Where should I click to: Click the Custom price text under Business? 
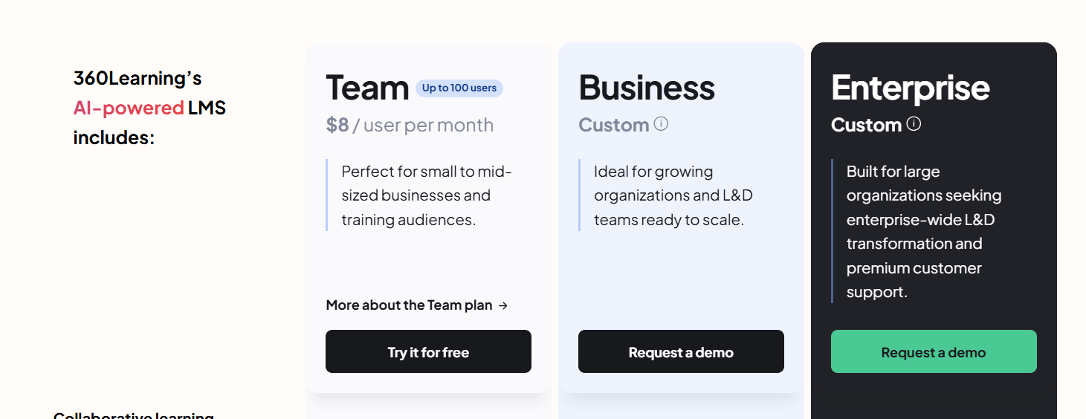pyautogui.click(x=614, y=125)
